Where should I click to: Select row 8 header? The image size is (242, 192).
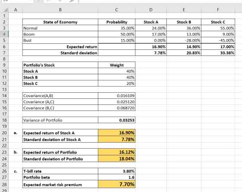pyautogui.click(x=4, y=59)
